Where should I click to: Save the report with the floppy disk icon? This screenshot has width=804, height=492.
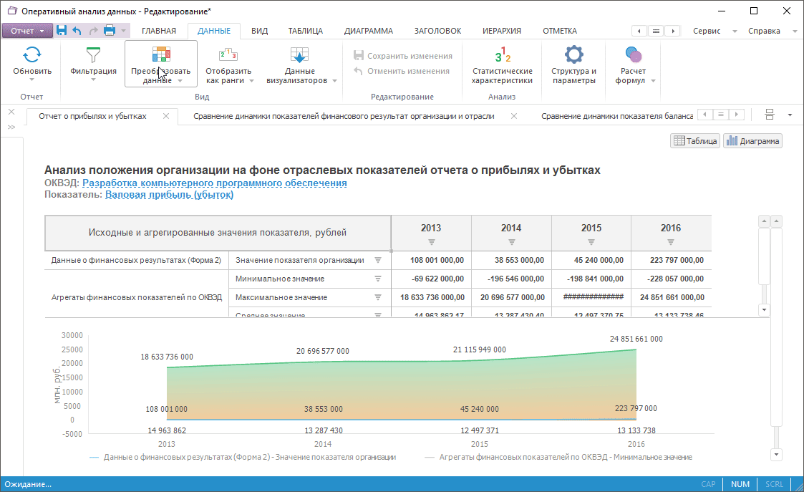click(x=62, y=31)
